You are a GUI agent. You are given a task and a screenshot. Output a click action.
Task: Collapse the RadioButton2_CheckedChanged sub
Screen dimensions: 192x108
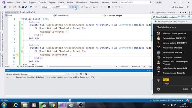coord(22,48)
